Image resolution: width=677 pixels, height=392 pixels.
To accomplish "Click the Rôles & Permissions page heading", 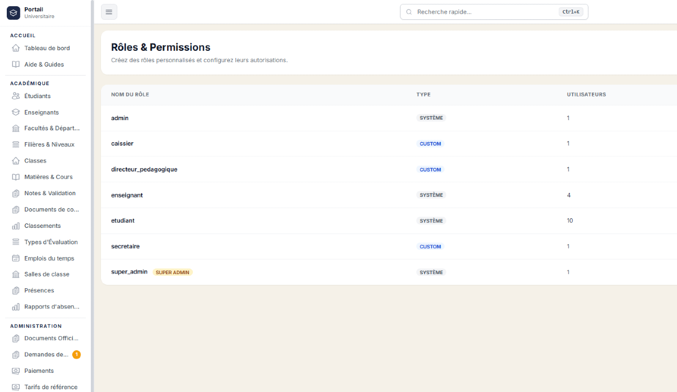I will click(161, 47).
